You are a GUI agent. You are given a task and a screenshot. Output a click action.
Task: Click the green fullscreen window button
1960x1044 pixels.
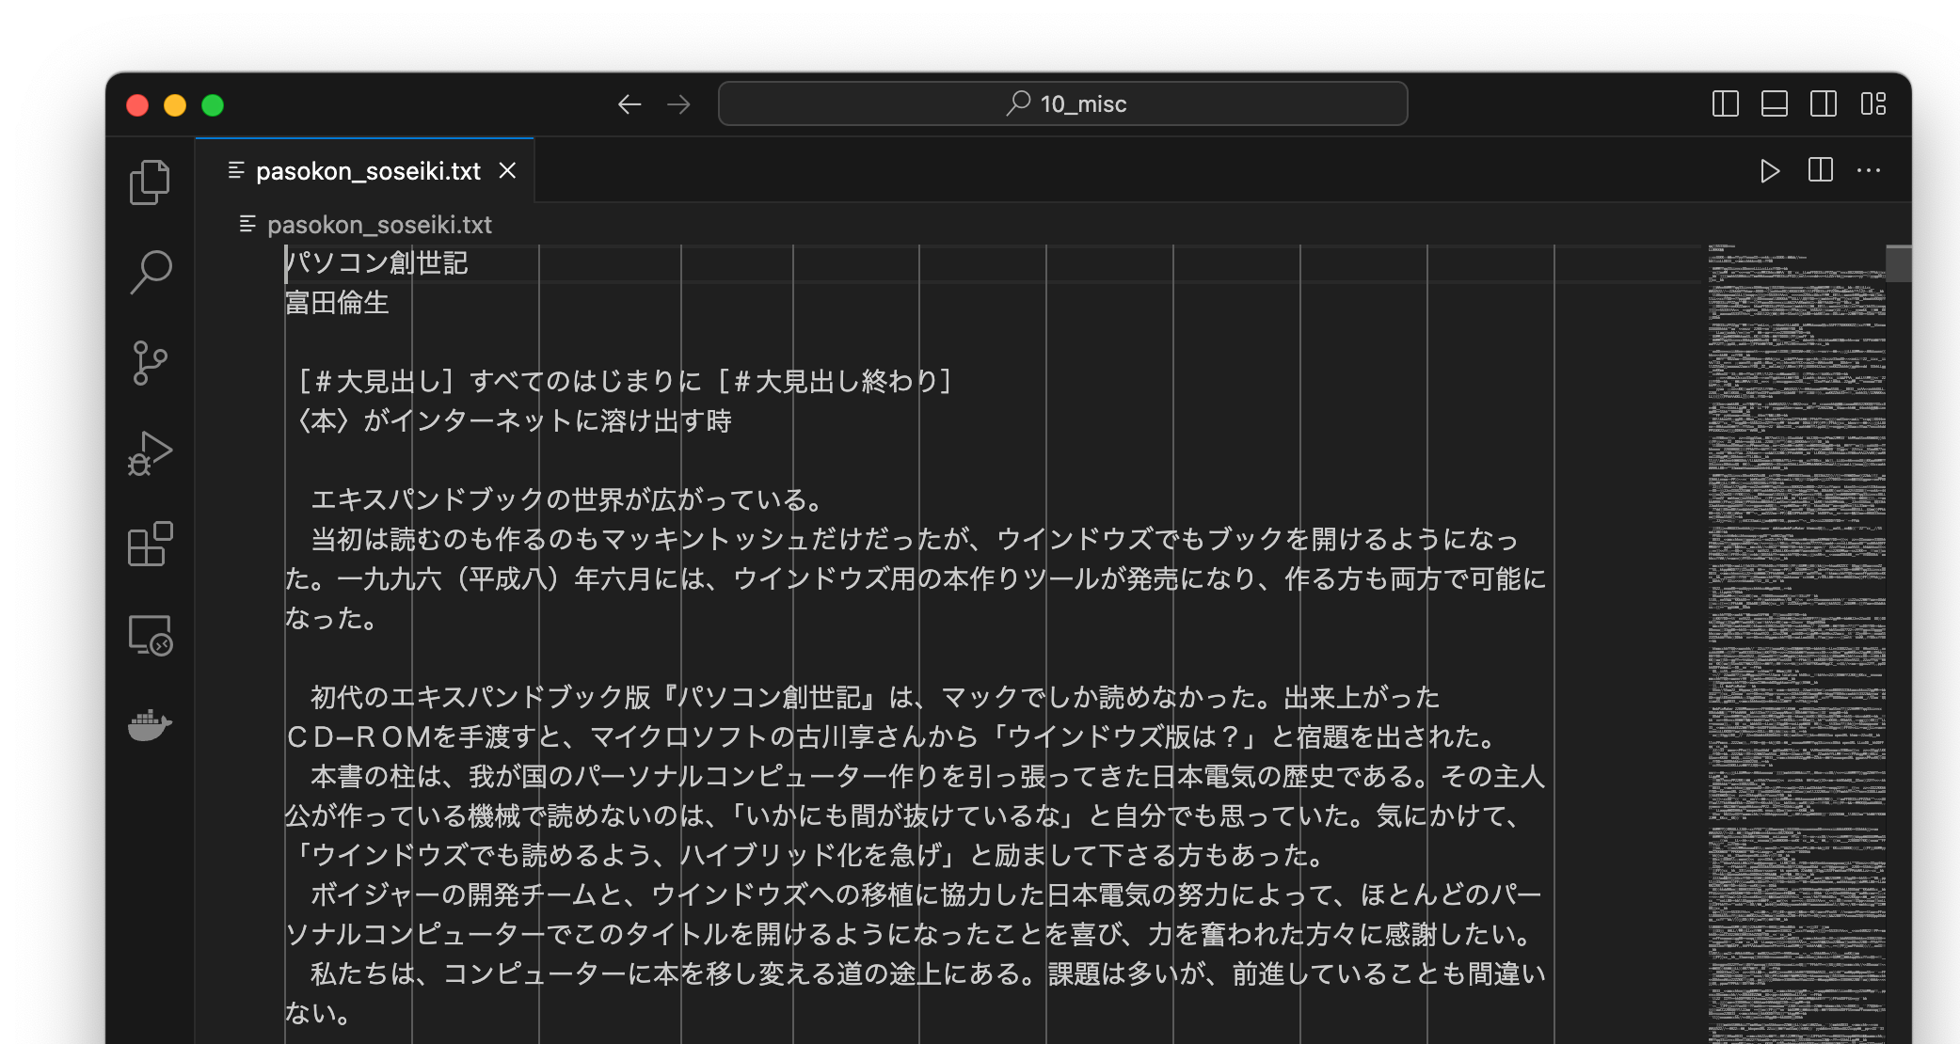(213, 104)
